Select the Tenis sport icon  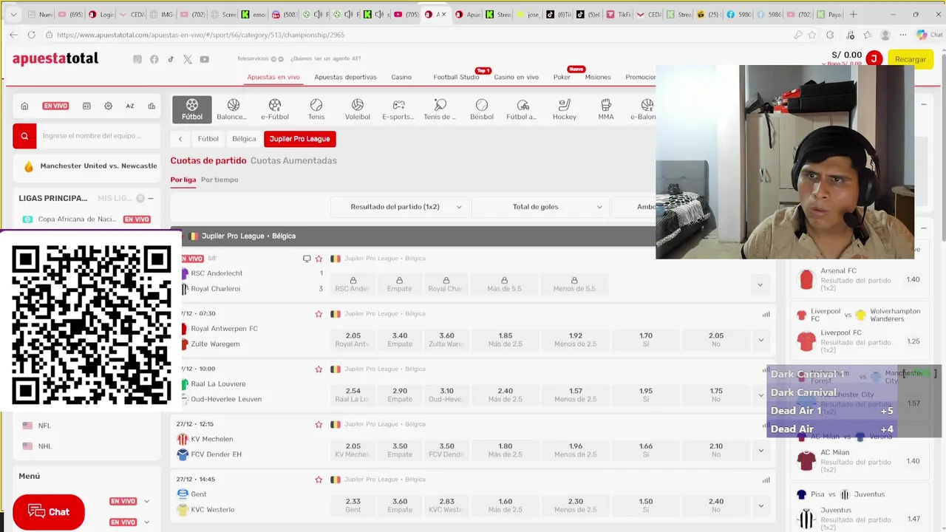(316, 109)
